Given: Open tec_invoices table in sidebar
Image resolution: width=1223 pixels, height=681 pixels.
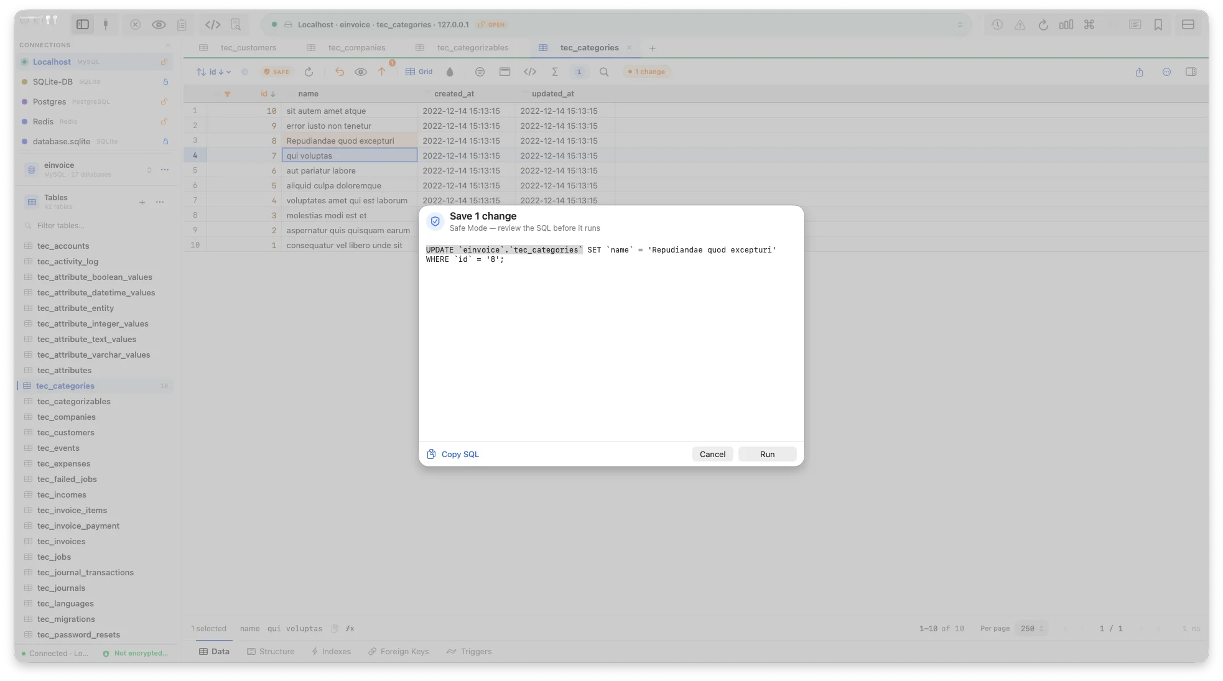Looking at the screenshot, I should coord(61,541).
